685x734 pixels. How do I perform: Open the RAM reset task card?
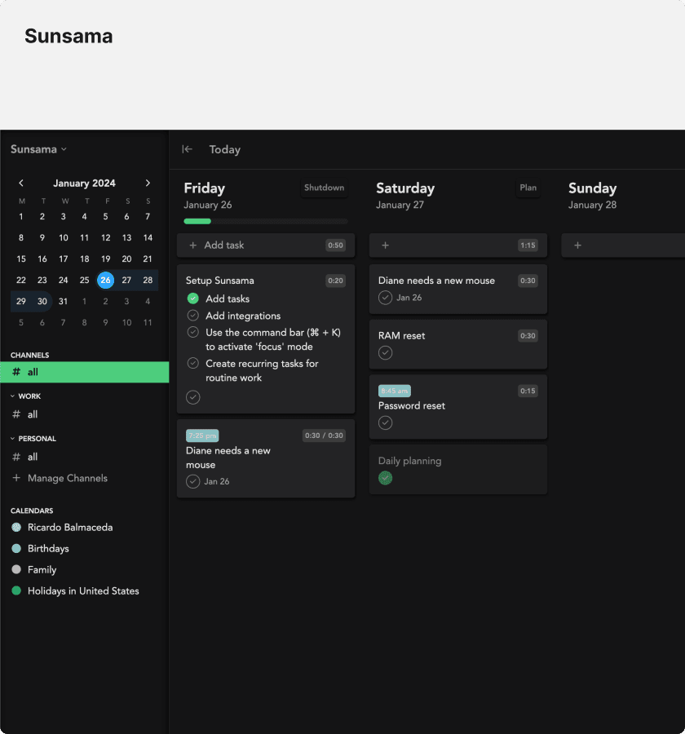pyautogui.click(x=458, y=344)
